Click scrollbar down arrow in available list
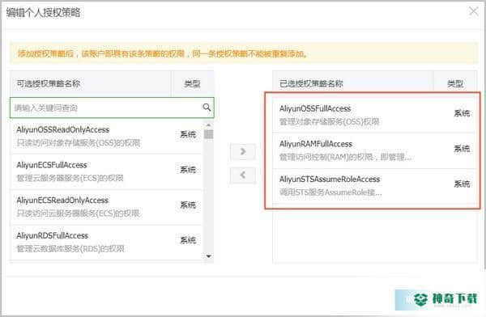Image resolution: width=486 pixels, height=317 pixels. [x=209, y=256]
